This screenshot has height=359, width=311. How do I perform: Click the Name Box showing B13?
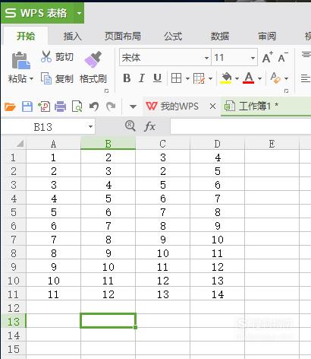[x=43, y=127]
